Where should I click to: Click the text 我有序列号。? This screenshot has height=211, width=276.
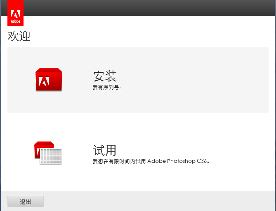(107, 88)
